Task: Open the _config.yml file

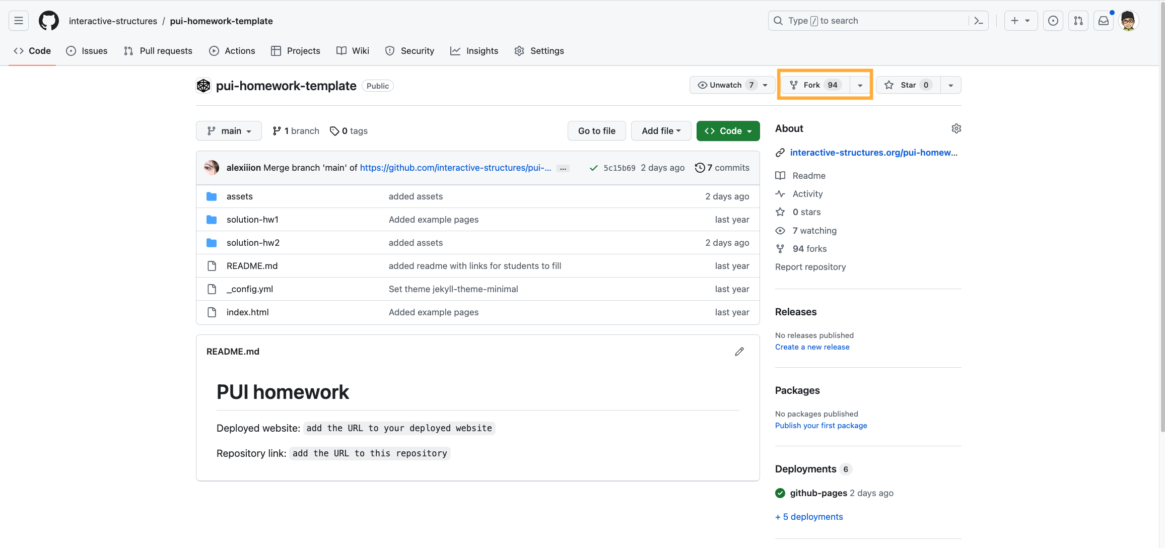Action: coord(250,289)
